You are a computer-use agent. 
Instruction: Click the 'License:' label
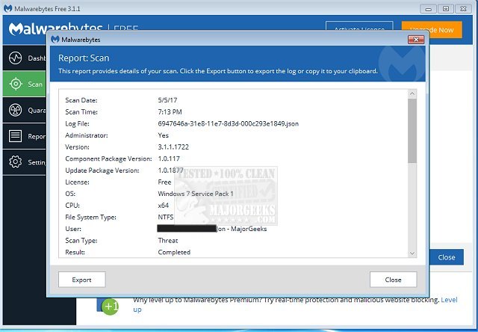pyautogui.click(x=78, y=182)
